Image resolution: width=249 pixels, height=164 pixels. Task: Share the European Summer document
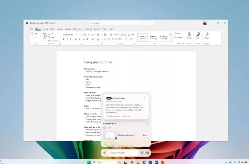click(145, 135)
